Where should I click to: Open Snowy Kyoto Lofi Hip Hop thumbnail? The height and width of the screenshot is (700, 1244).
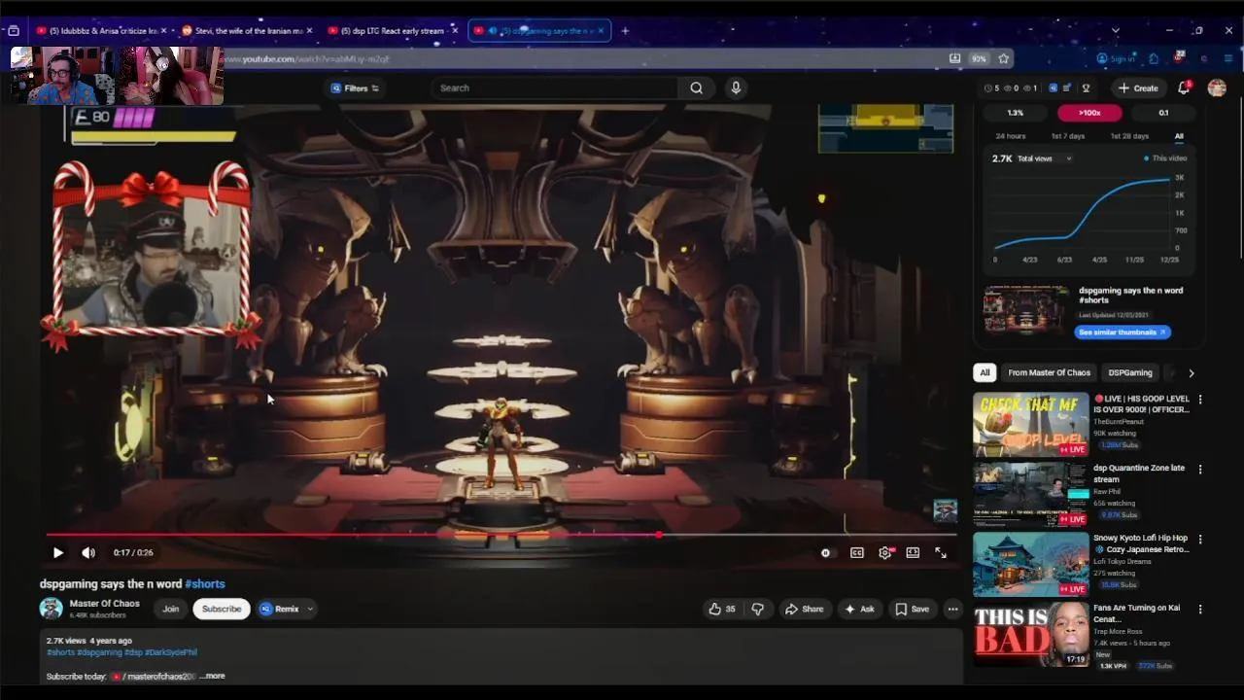[1031, 565]
